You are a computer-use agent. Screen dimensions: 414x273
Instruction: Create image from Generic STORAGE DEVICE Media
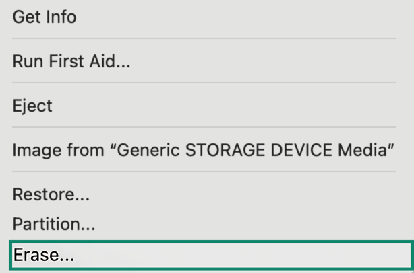203,150
